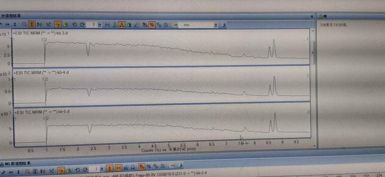Viewport: 385px width, 177px height.
Task: Print the MS spectrum results
Action: click(x=180, y=165)
